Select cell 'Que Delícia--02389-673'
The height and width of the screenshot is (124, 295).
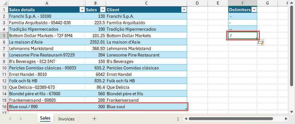[x=47, y=87]
